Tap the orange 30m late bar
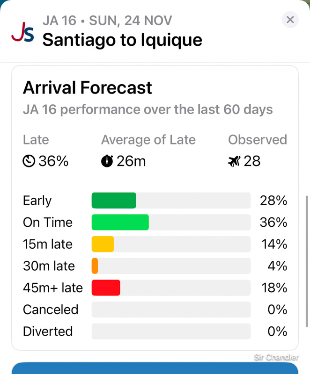Viewport: 310px width, 374px height. pos(95,266)
